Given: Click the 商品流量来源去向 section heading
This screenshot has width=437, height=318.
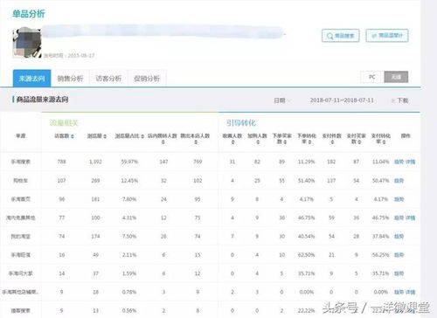Looking at the screenshot, I should tap(42, 100).
